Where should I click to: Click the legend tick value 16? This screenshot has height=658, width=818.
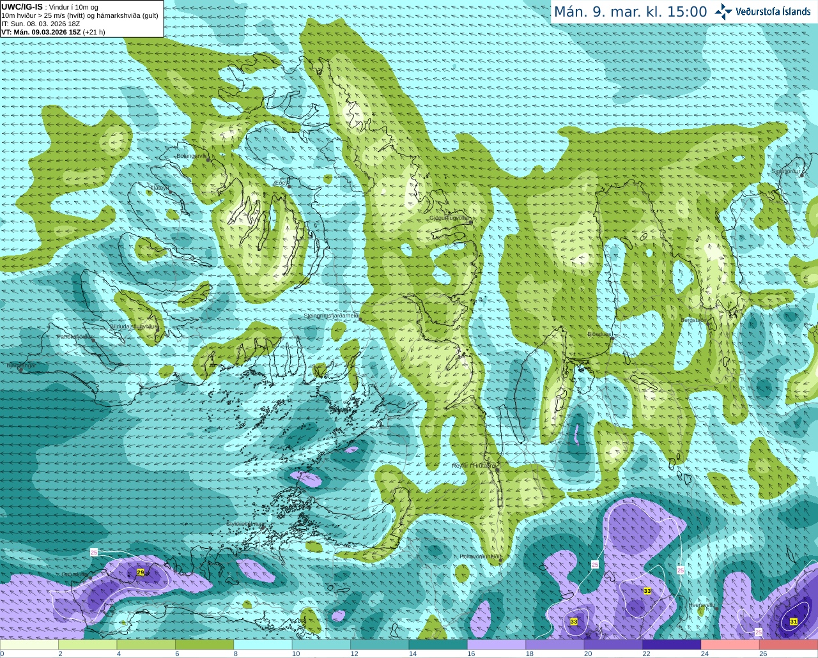pos(470,654)
